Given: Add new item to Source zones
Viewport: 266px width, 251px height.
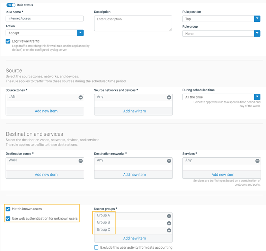Looking at the screenshot, I should click(46, 111).
